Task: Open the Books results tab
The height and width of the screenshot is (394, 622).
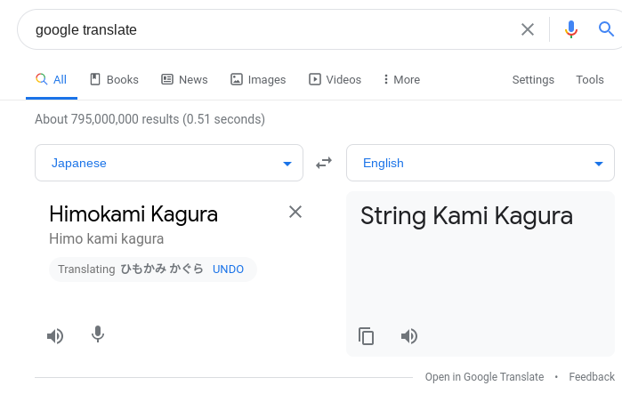Action: point(114,79)
